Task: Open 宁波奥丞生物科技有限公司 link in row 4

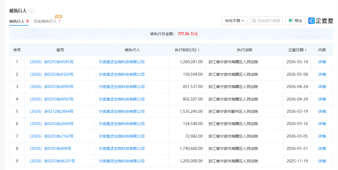Action: (121, 99)
